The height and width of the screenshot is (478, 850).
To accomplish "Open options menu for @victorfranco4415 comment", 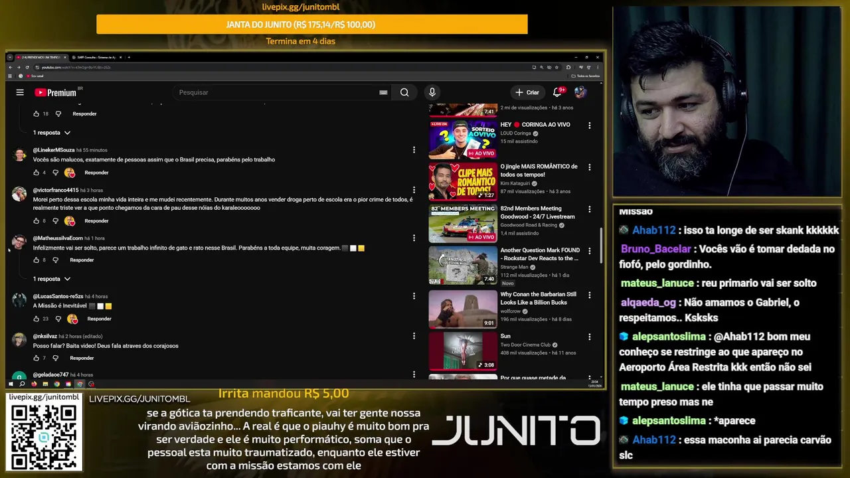I will tap(414, 190).
